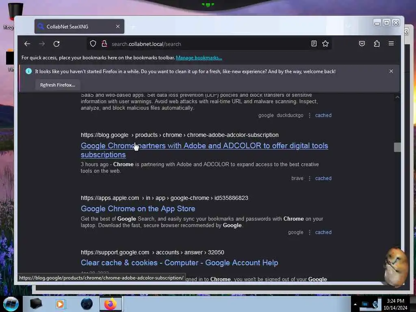Select the CollabNet SearXNG tab
This screenshot has width=416, height=312.
pos(79,26)
